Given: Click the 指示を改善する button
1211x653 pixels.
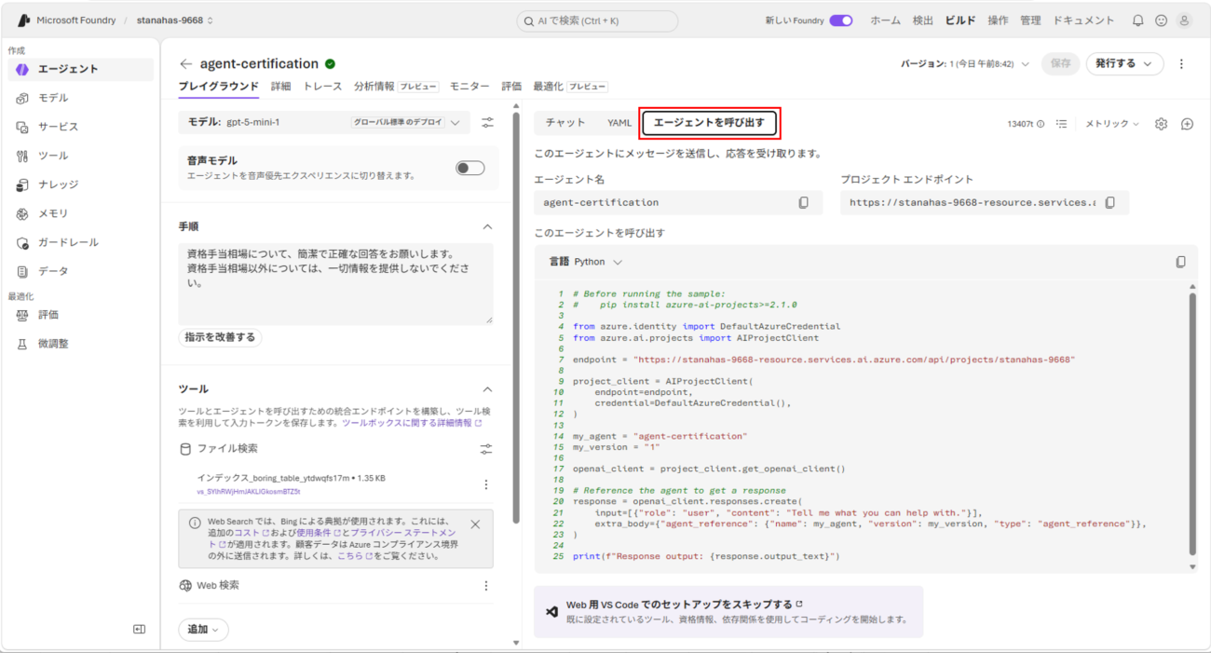Looking at the screenshot, I should point(220,337).
